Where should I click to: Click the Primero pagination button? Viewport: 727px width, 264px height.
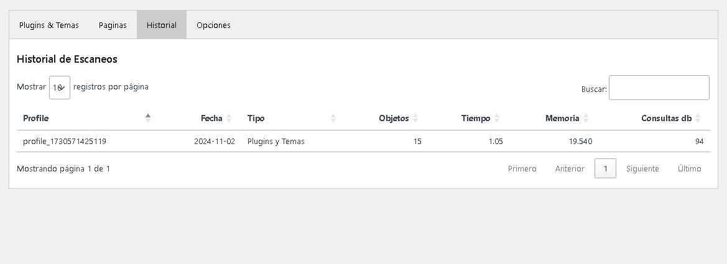(x=522, y=168)
